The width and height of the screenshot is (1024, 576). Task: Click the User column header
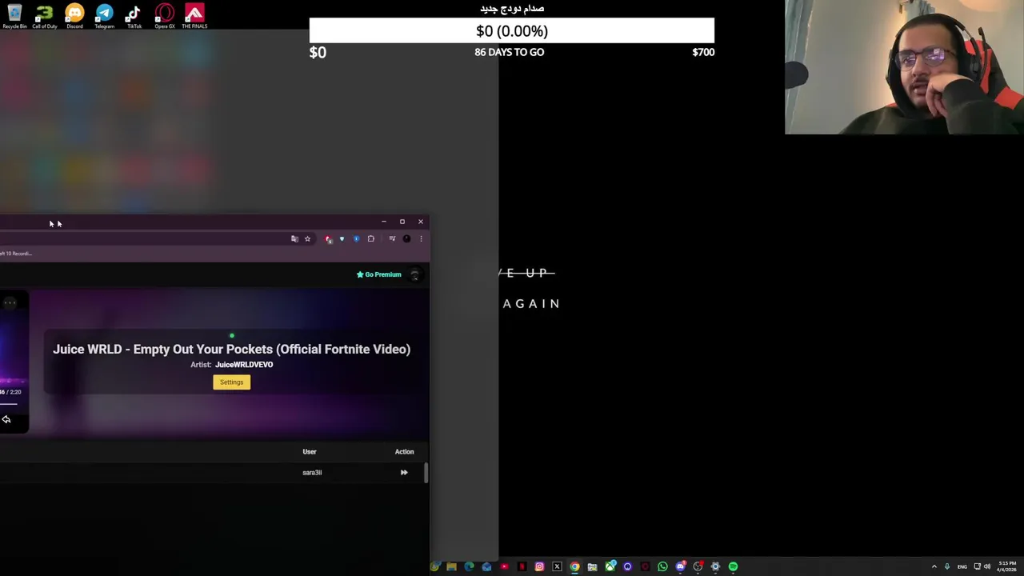[x=310, y=451]
